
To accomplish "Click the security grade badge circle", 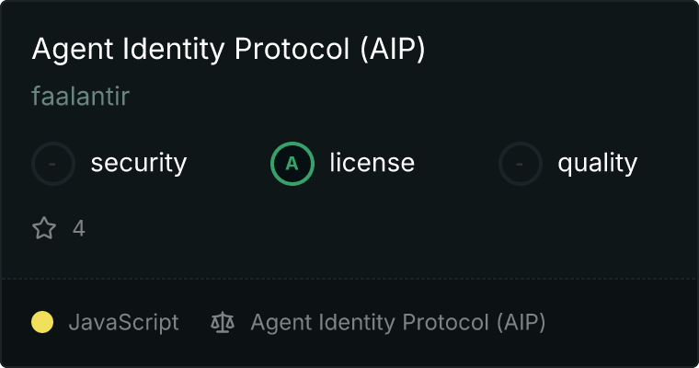I will [x=53, y=164].
